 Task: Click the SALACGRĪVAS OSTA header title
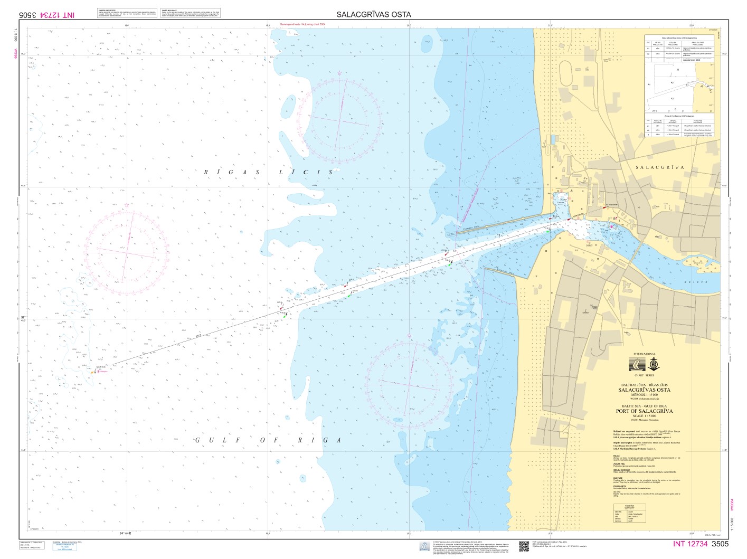[x=373, y=14]
